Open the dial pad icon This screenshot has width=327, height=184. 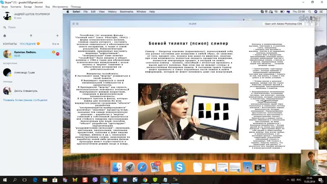31,36
